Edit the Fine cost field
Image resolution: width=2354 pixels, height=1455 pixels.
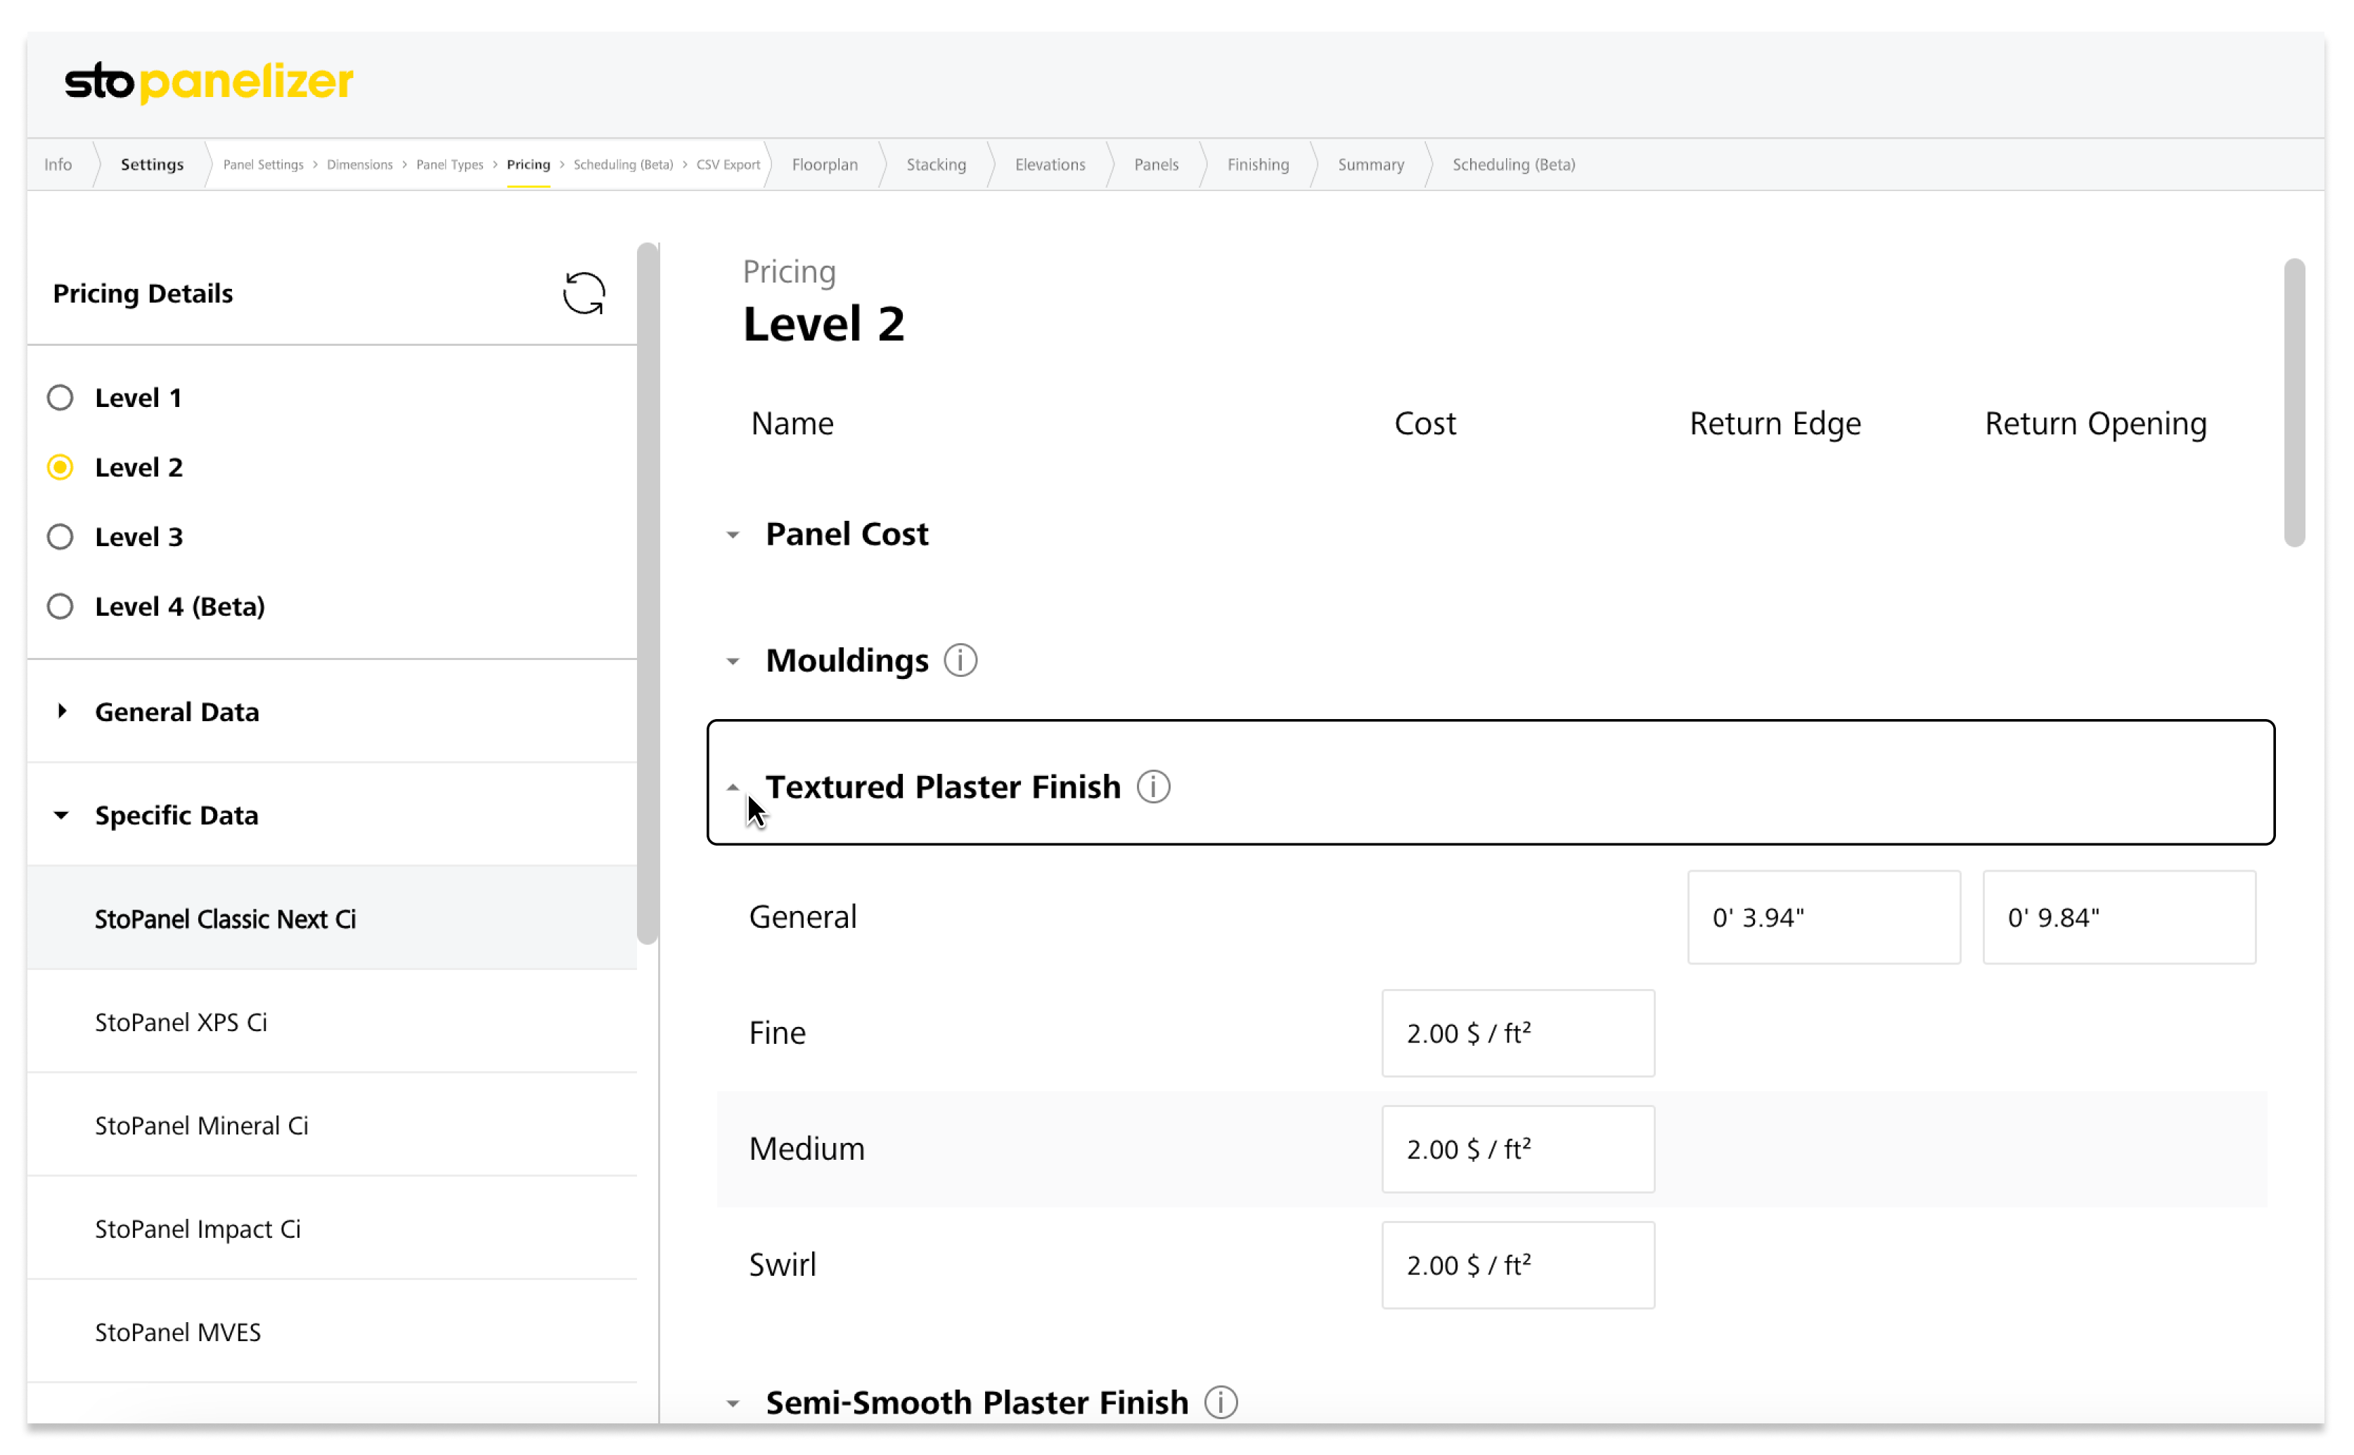(1518, 1033)
